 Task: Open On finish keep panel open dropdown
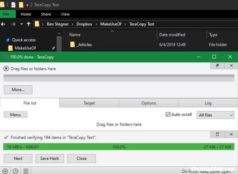pos(207,171)
